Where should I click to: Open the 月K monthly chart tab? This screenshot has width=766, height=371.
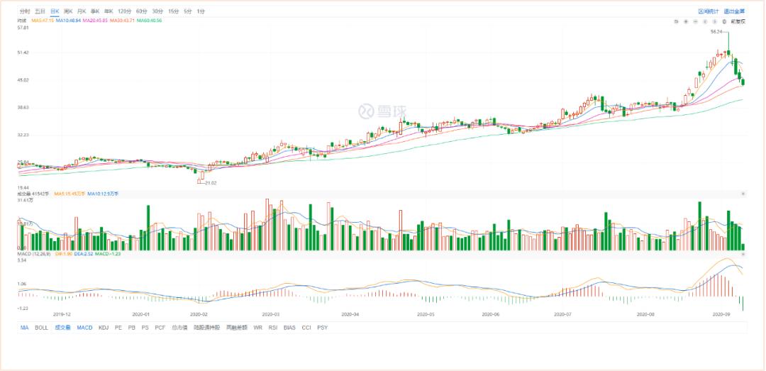[82, 11]
